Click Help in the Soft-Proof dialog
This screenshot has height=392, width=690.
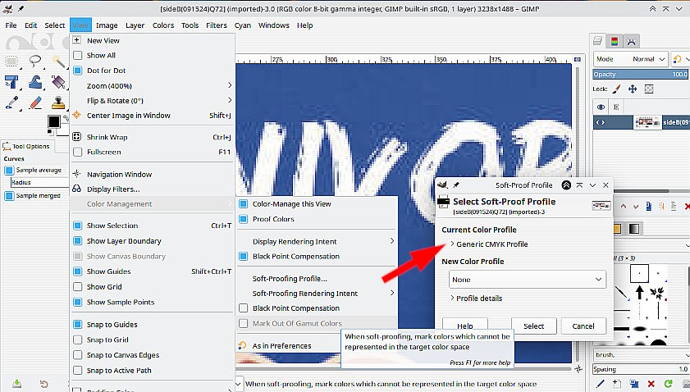point(464,326)
